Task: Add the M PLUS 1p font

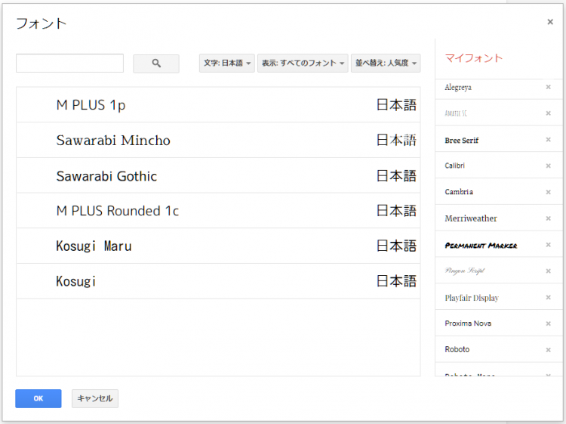Action: coord(218,105)
